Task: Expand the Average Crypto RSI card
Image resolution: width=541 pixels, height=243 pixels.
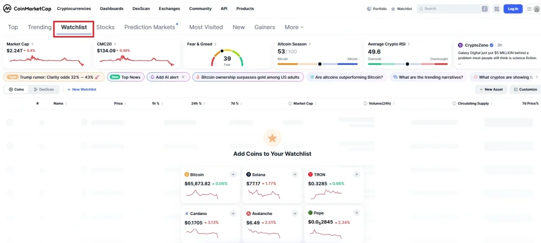Action: coord(389,44)
